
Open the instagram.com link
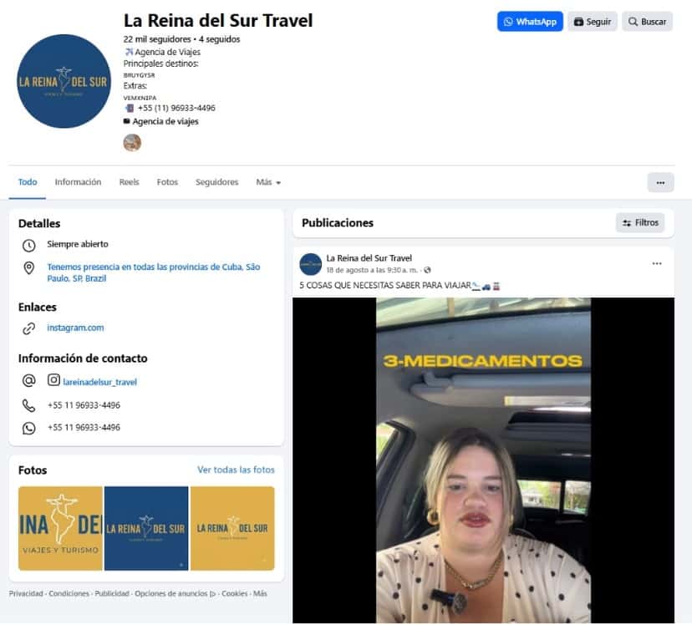[x=75, y=328]
